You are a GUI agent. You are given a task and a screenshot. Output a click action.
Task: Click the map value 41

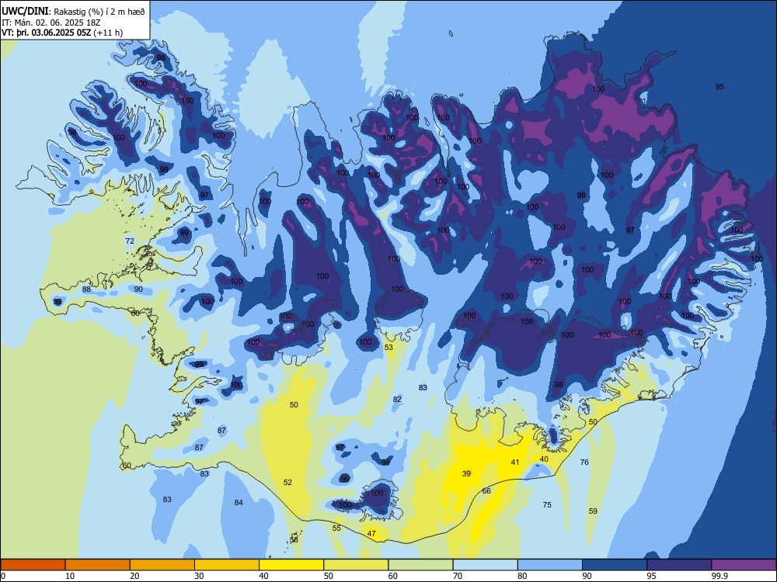pos(515,462)
